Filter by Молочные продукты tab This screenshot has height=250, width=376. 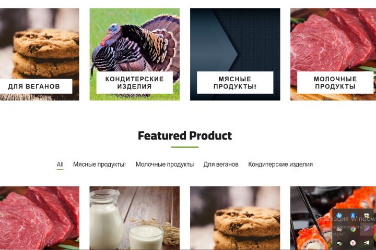tap(164, 165)
